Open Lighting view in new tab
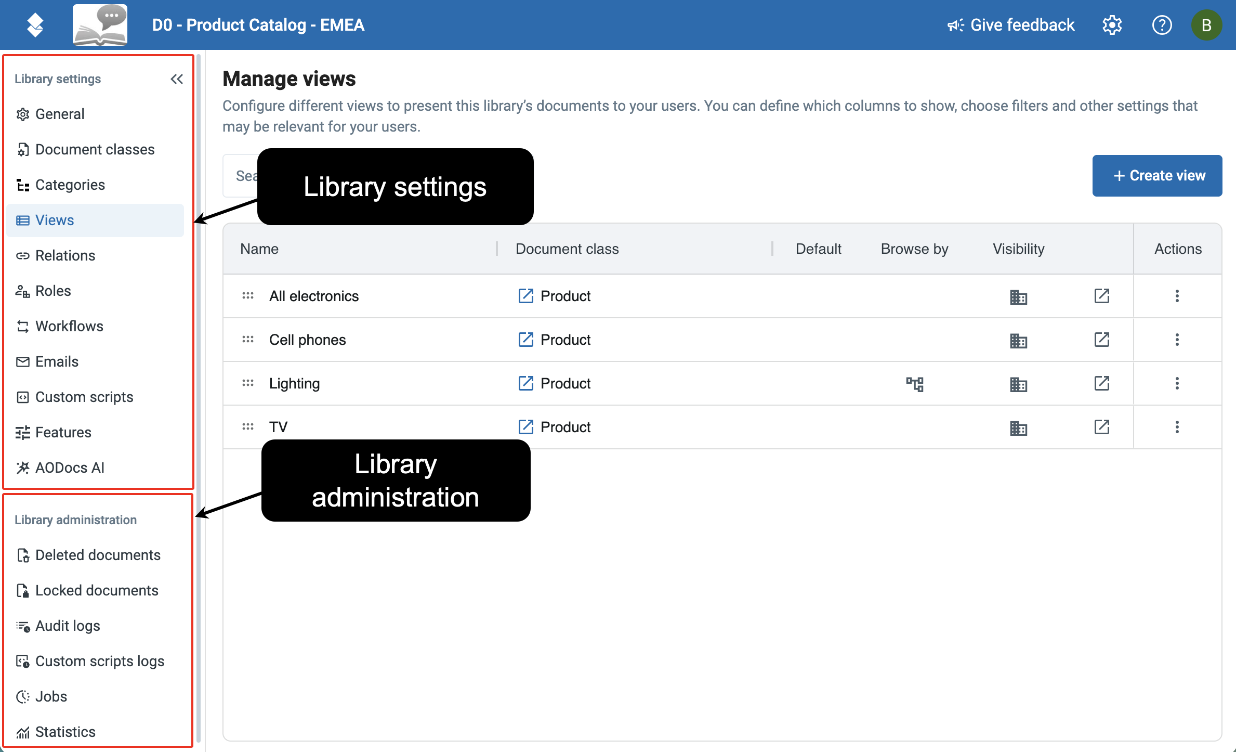Screen dimensions: 1236x752 pyautogui.click(x=1101, y=383)
